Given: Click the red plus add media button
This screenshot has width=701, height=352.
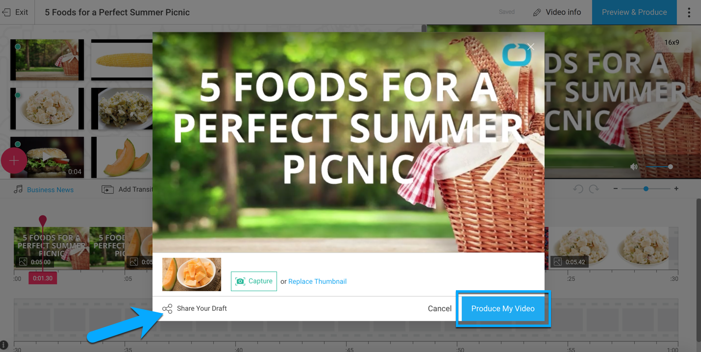Looking at the screenshot, I should [14, 161].
